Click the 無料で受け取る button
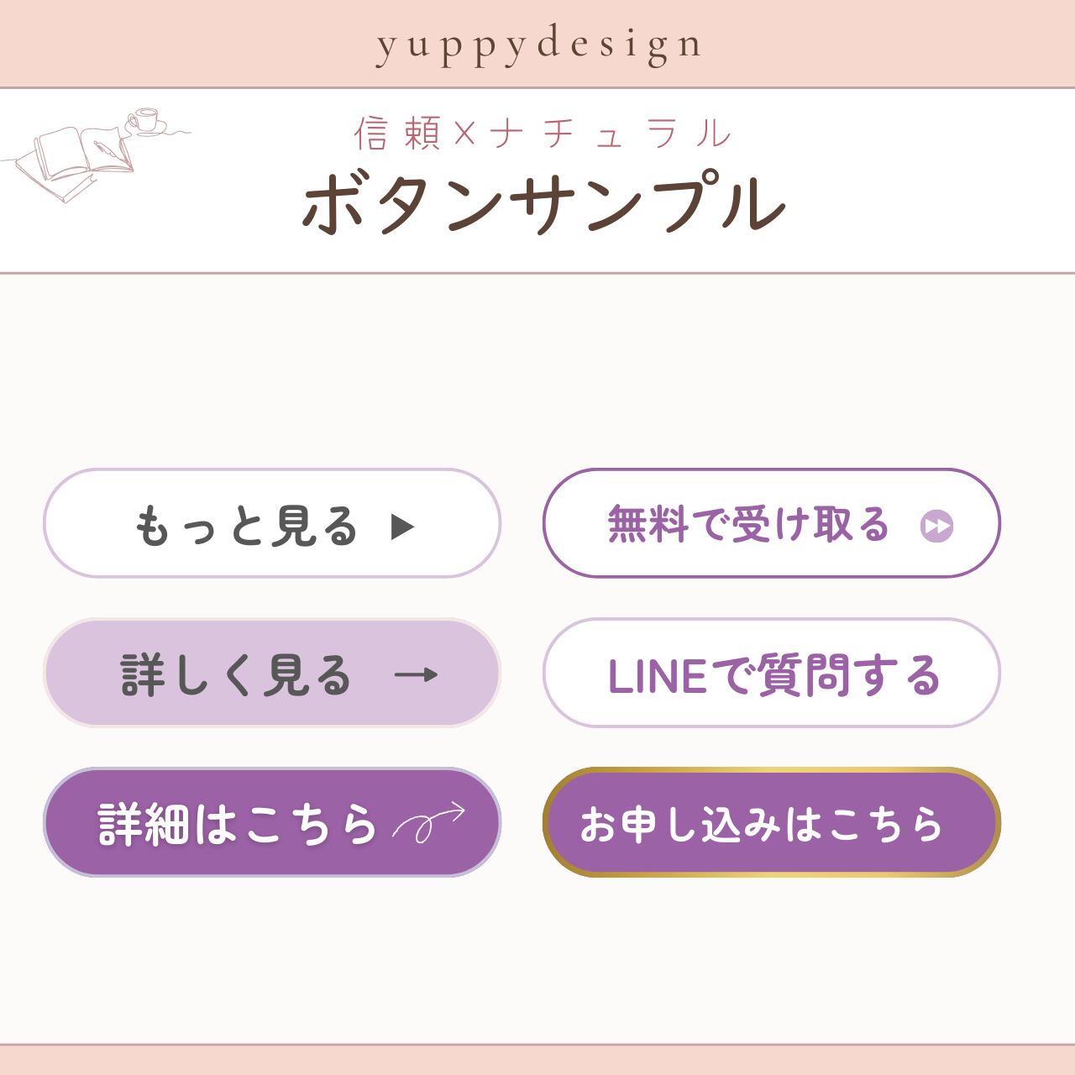The height and width of the screenshot is (1075, 1075). pos(771,523)
